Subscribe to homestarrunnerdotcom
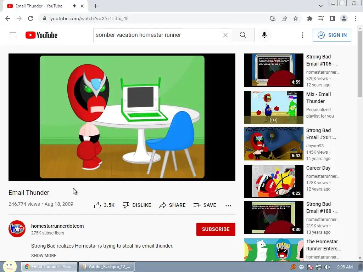The height and width of the screenshot is (272, 363). [x=216, y=229]
